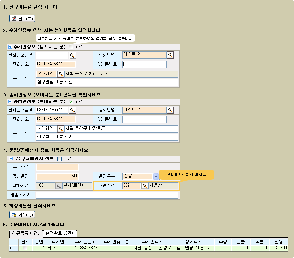Screen dimensions: 294x258
Task: Select the 신규등록 (1건) tab
Action: click(26, 233)
